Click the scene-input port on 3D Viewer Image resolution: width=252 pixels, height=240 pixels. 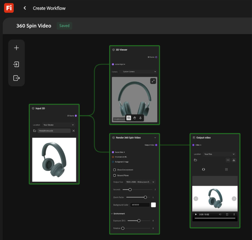(113, 64)
